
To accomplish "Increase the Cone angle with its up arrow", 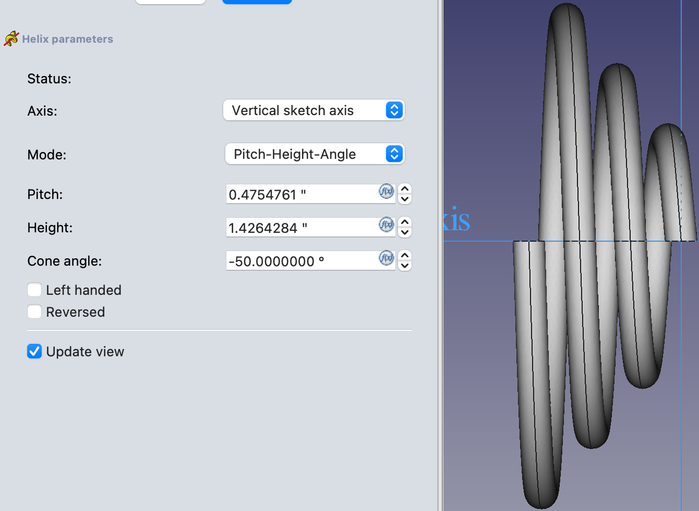I will pos(405,255).
